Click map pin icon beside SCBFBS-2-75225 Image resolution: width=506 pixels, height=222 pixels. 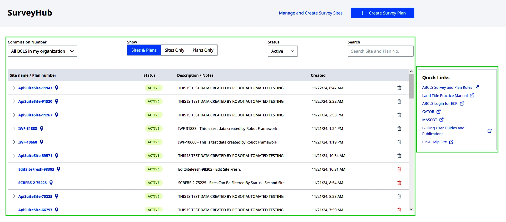[x=51, y=183]
